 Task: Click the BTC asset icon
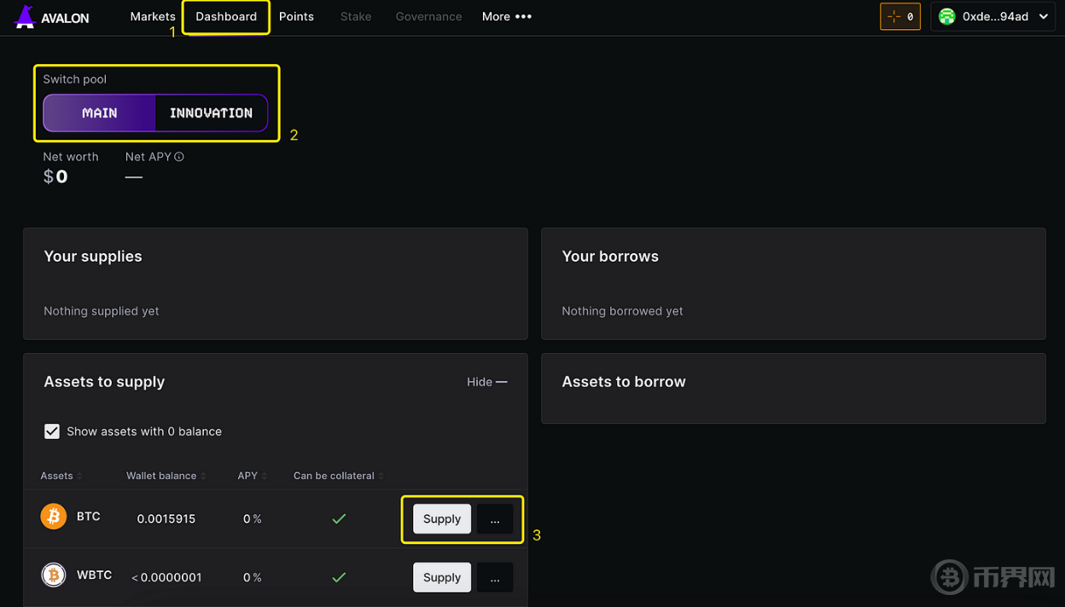(x=54, y=516)
